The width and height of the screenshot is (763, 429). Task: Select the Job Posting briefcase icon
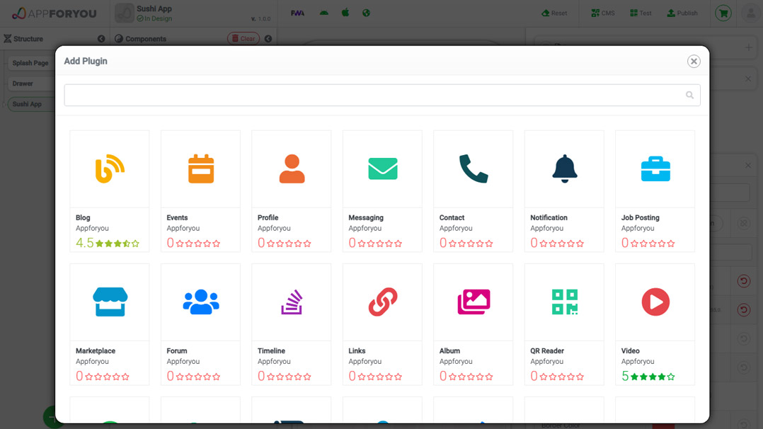[655, 168]
